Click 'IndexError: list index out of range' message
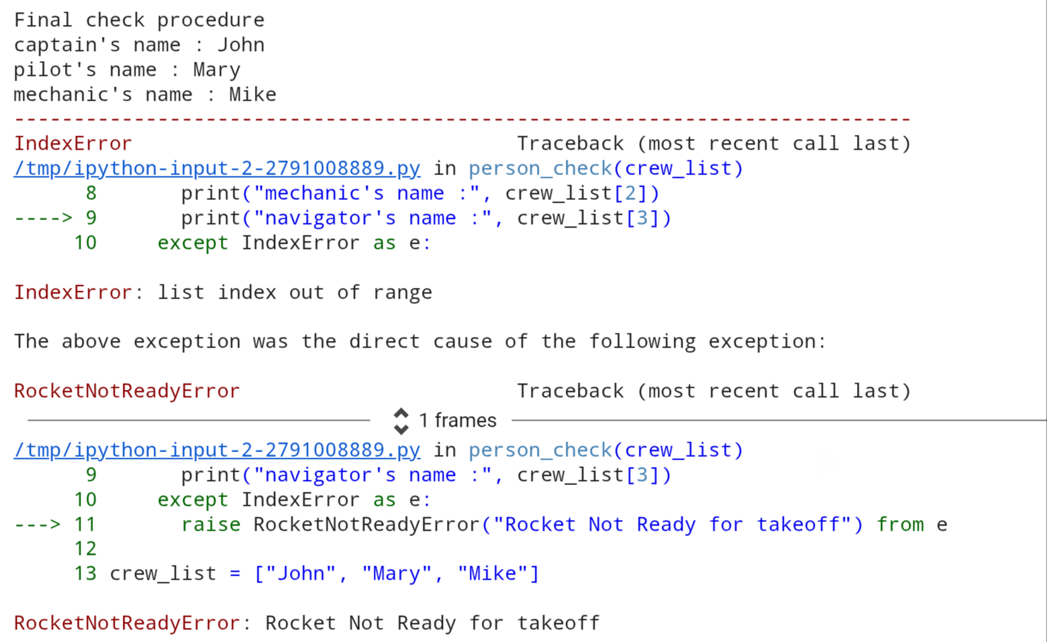Viewport: 1047px width, 642px height. click(223, 292)
